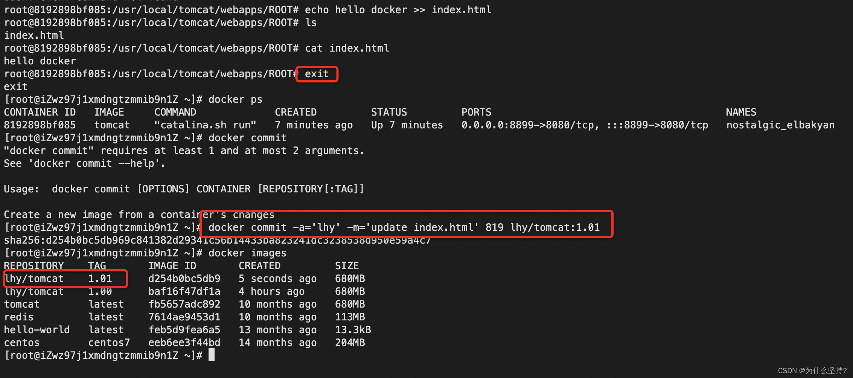Click '5 seconds ago' created value
Viewport: 853px width, 378px height.
coord(277,279)
